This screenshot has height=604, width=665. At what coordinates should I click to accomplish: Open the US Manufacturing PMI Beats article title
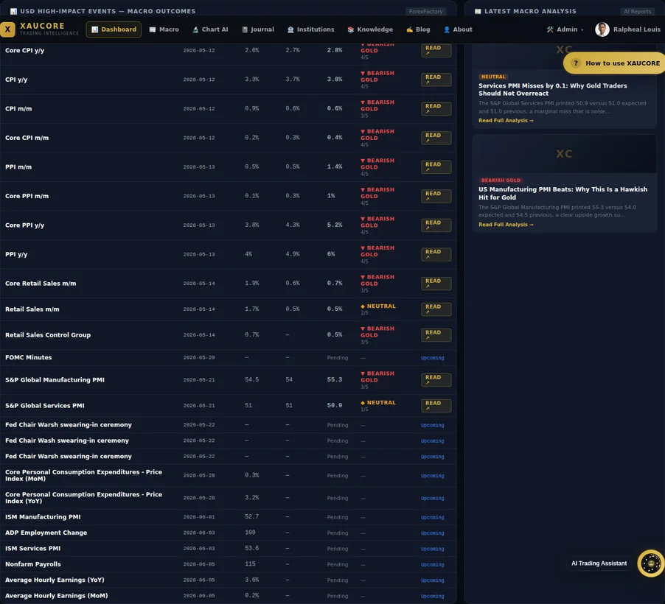(x=563, y=193)
